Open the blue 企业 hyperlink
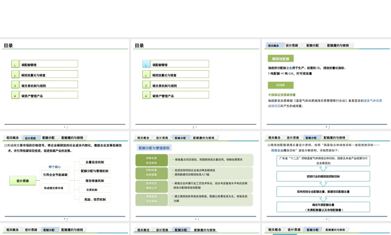 (289, 67)
